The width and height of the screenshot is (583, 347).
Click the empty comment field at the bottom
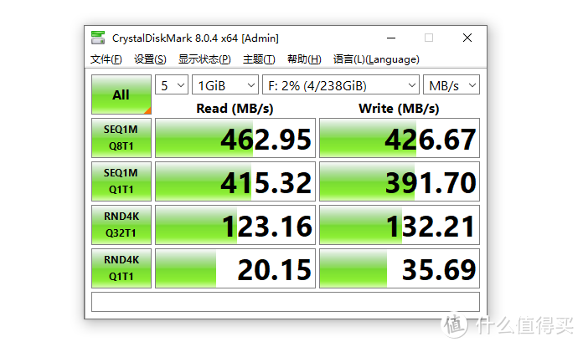click(x=286, y=302)
